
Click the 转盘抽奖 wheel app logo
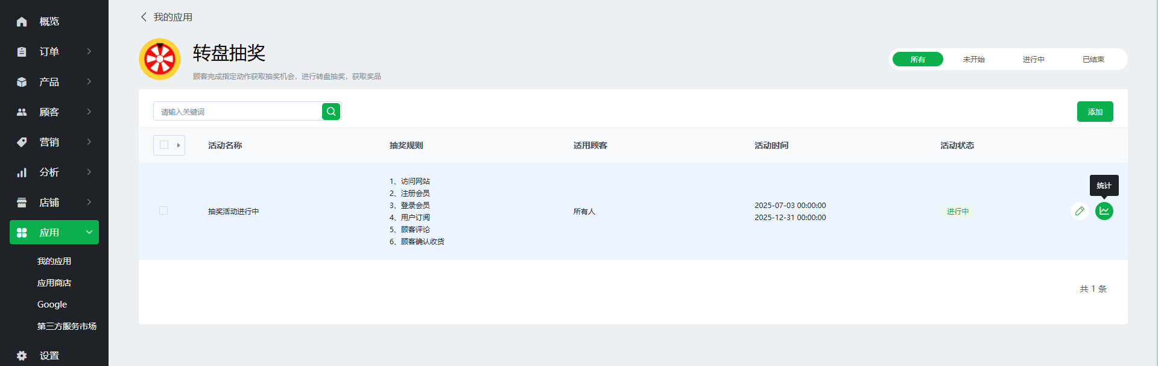(160, 59)
